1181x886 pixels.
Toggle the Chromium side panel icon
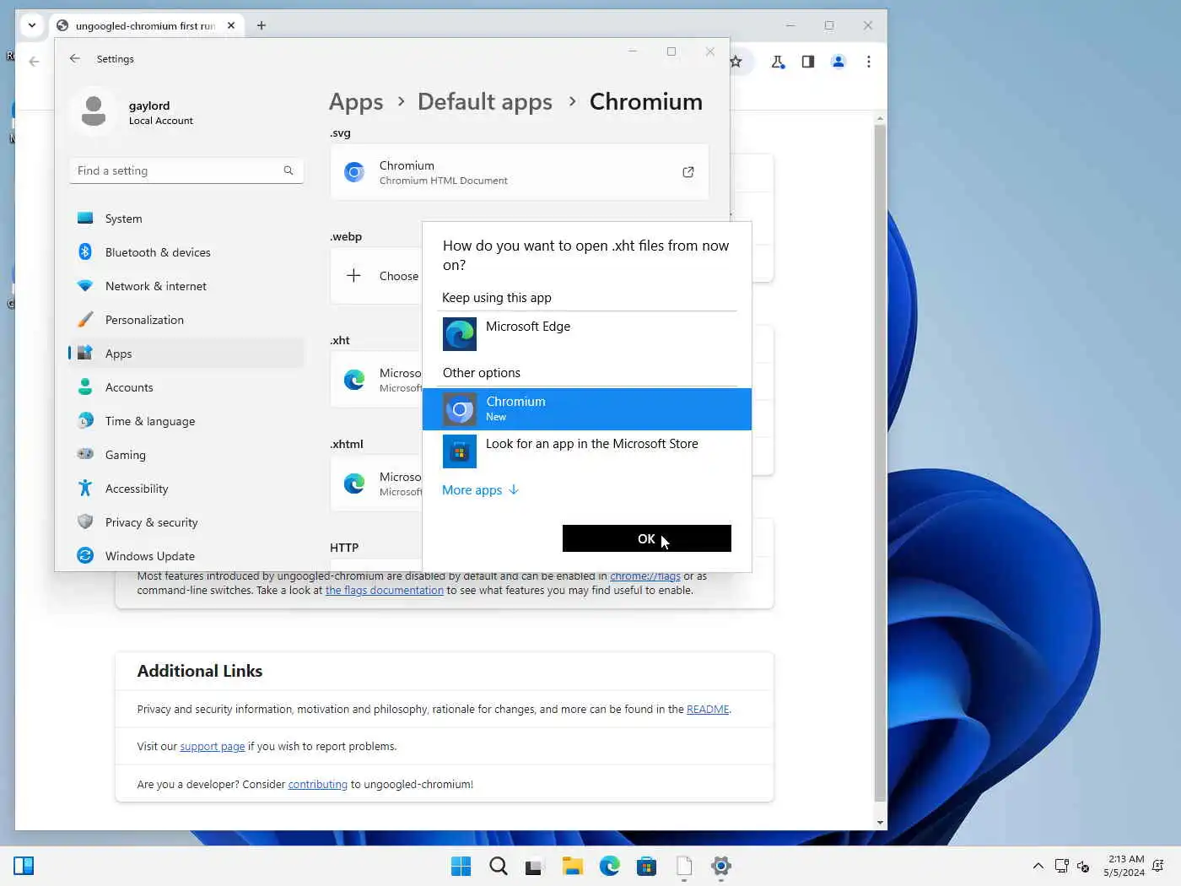pyautogui.click(x=808, y=62)
